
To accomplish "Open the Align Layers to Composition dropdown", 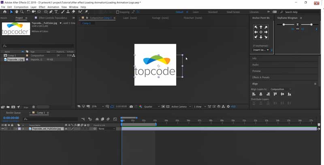I will pyautogui.click(x=281, y=89).
